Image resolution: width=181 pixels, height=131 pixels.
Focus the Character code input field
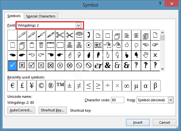point(117,100)
